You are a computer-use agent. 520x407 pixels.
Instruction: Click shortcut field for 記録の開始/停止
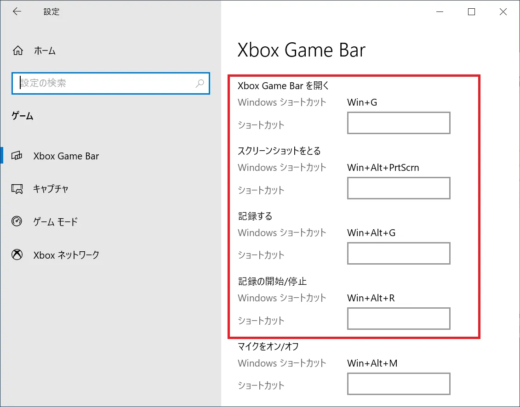point(399,319)
